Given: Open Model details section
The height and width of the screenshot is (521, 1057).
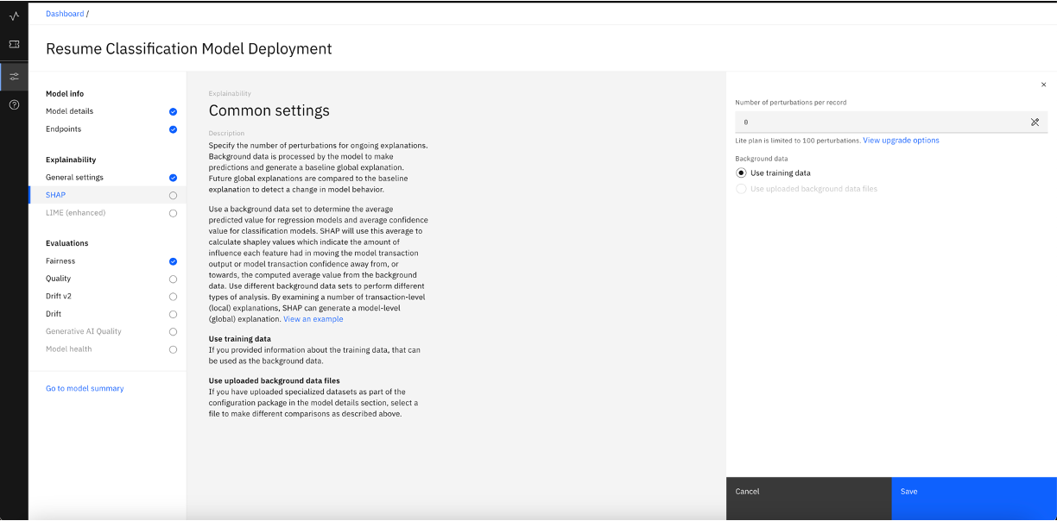Looking at the screenshot, I should pyautogui.click(x=69, y=111).
